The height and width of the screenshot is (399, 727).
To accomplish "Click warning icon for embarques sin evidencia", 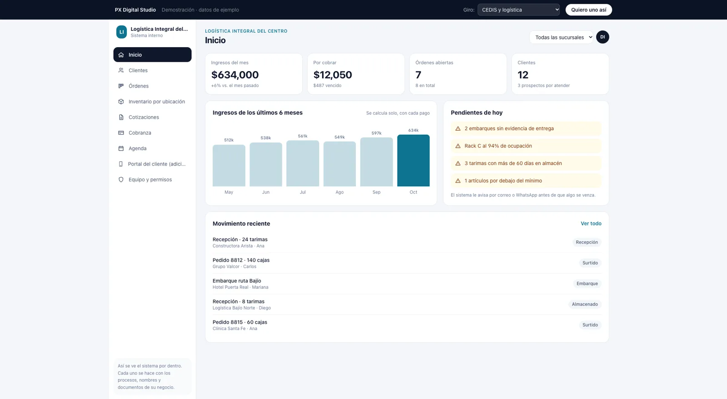I will [458, 128].
